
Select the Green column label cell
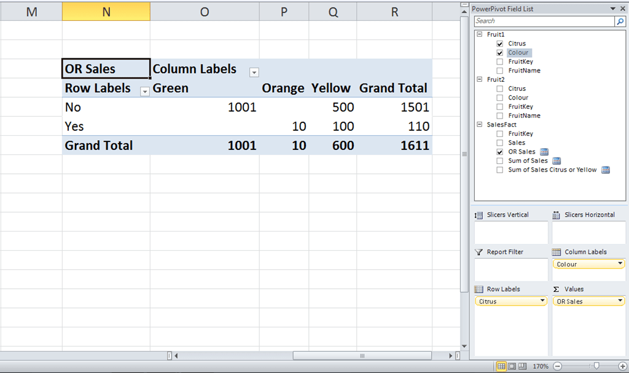205,88
